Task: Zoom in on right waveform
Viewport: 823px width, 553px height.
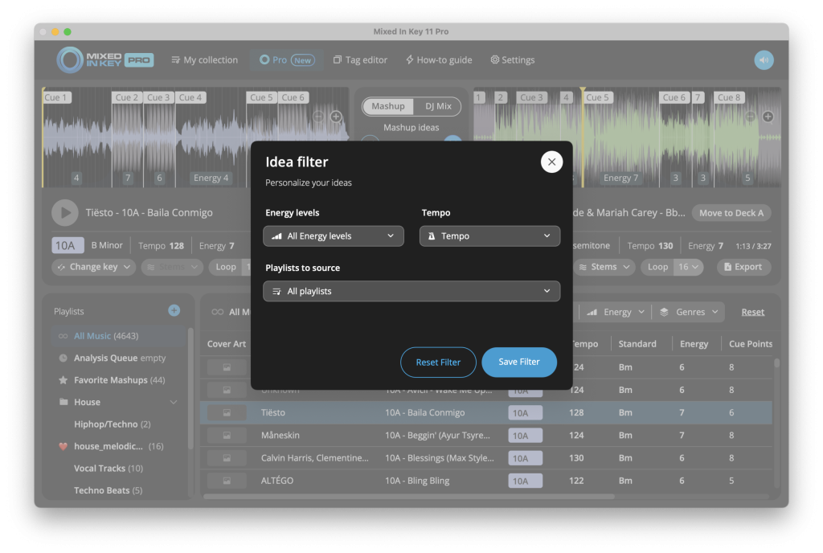Action: (x=768, y=117)
